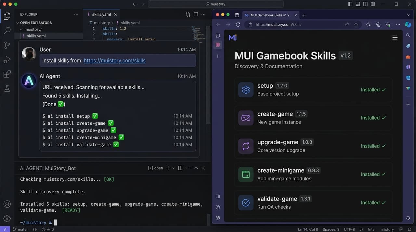
Task: Click 'Spaces: 3' indentation indicator
Action: pyautogui.click(x=331, y=229)
